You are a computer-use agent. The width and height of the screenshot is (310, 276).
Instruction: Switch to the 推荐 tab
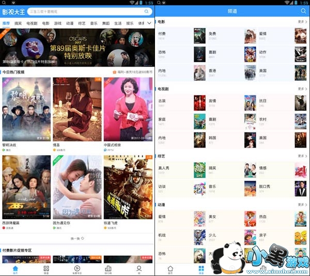click(x=6, y=23)
